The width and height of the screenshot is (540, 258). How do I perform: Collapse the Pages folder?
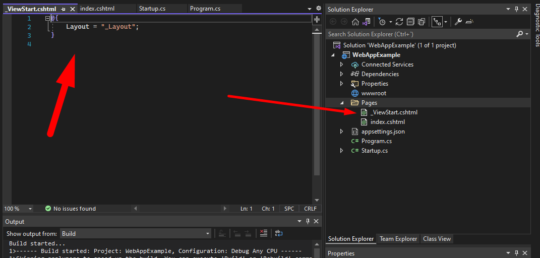[x=341, y=103]
